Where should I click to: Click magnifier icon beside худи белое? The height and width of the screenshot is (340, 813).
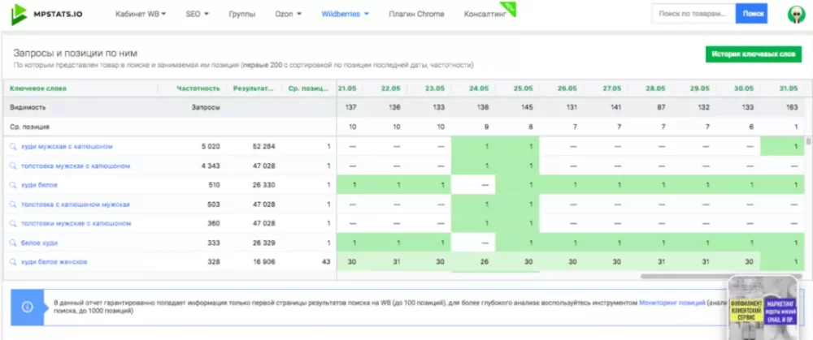pos(13,185)
